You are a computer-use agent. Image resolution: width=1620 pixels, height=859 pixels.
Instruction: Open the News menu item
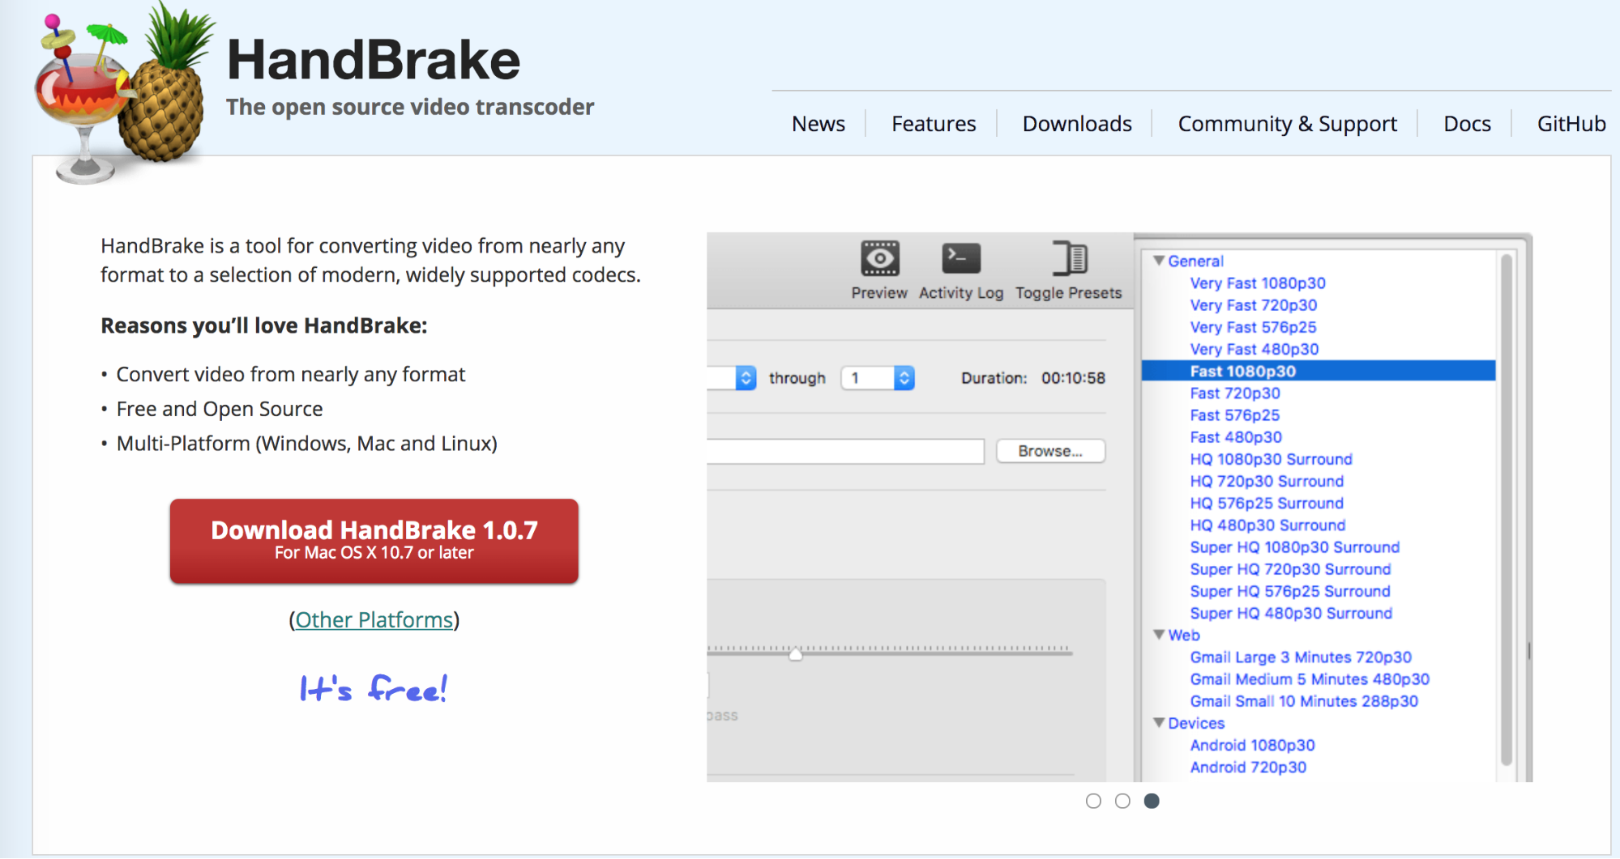pyautogui.click(x=819, y=124)
